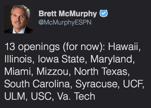
Task: Click the word "openings" in tweet
Action: [x=39, y=47]
